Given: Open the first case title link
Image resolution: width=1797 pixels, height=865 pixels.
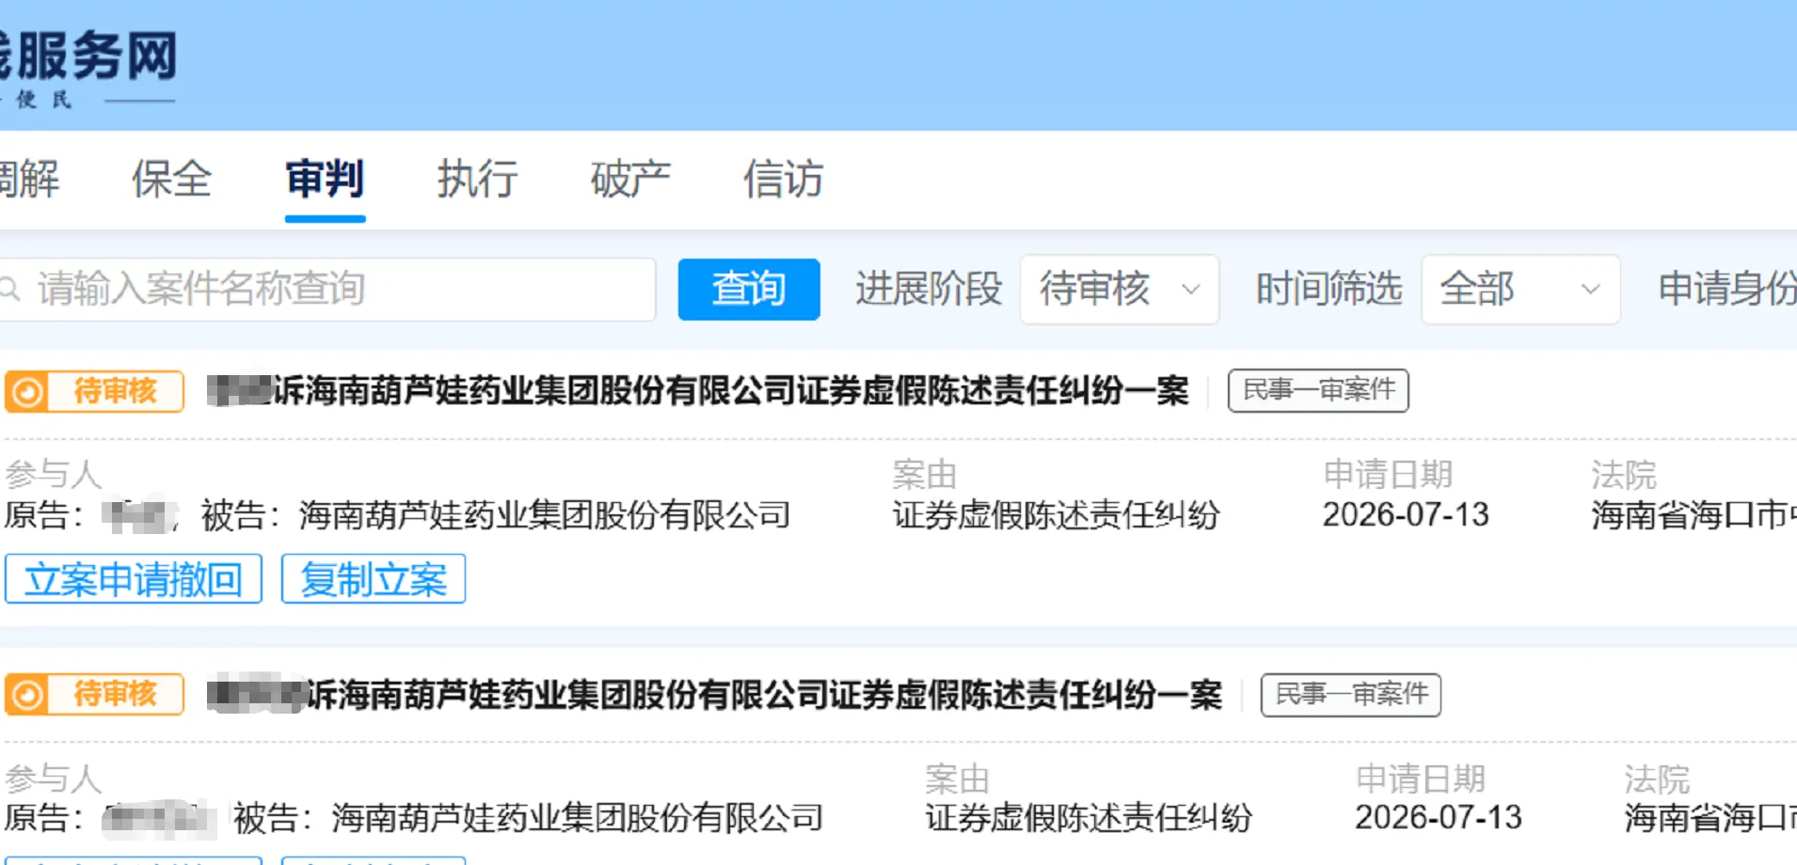Looking at the screenshot, I should pyautogui.click(x=698, y=391).
